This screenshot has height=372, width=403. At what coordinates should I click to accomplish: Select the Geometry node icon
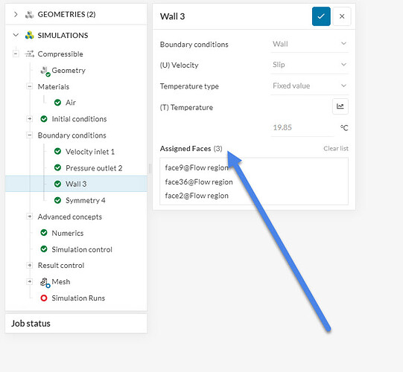45,71
